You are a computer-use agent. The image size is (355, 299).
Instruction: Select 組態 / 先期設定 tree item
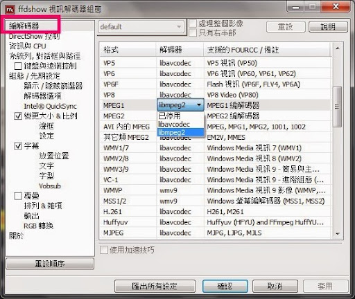[35, 76]
